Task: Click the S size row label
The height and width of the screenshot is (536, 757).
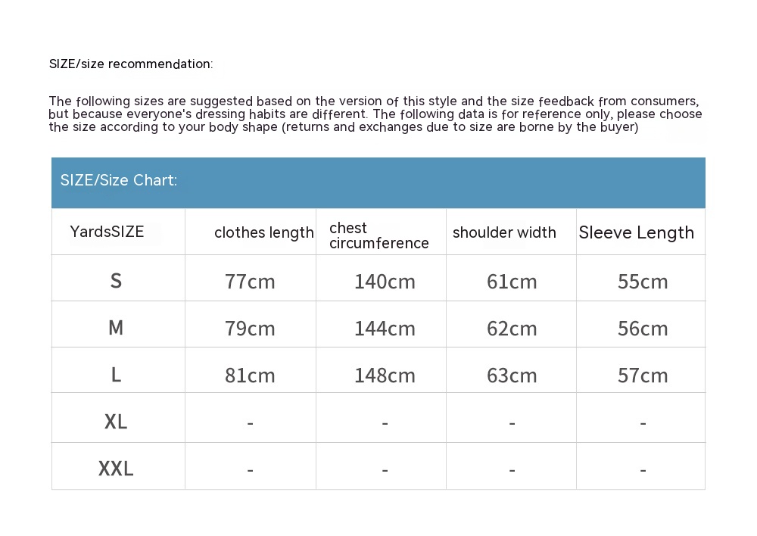Action: tap(116, 281)
